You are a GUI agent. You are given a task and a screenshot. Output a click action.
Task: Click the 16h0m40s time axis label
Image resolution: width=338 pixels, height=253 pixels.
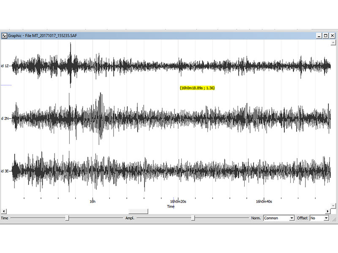point(264,202)
